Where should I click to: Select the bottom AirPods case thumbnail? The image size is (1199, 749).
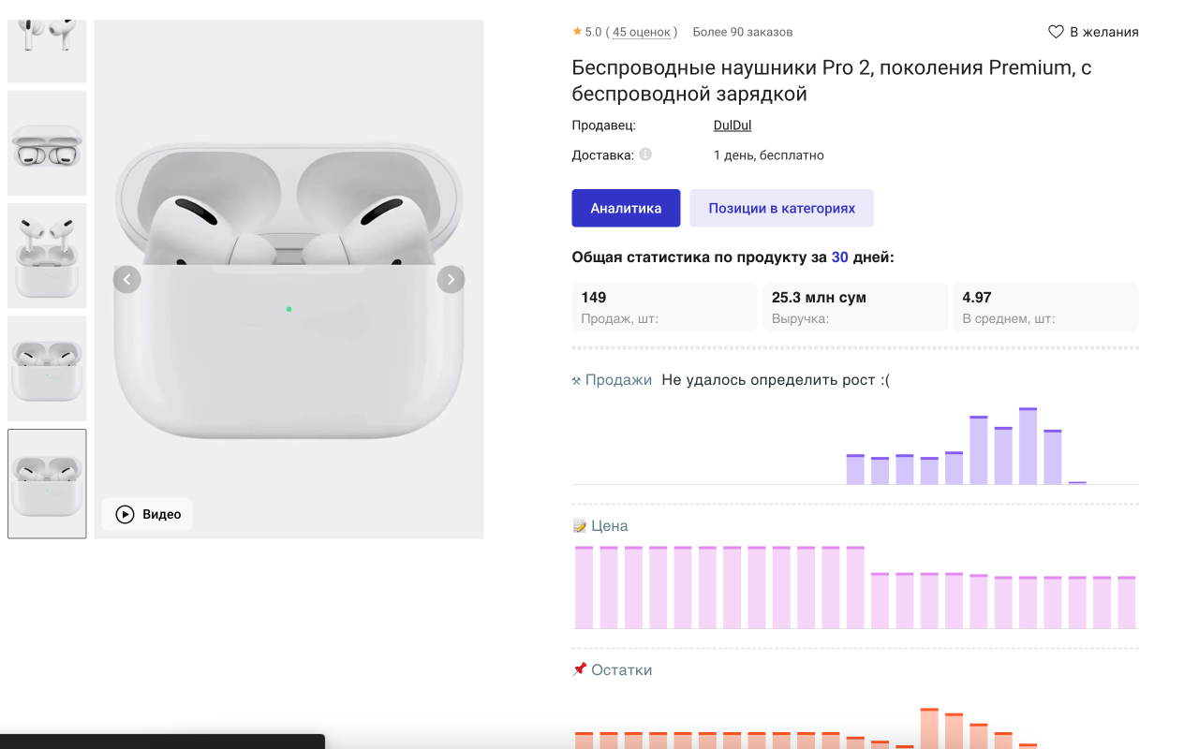pyautogui.click(x=47, y=483)
